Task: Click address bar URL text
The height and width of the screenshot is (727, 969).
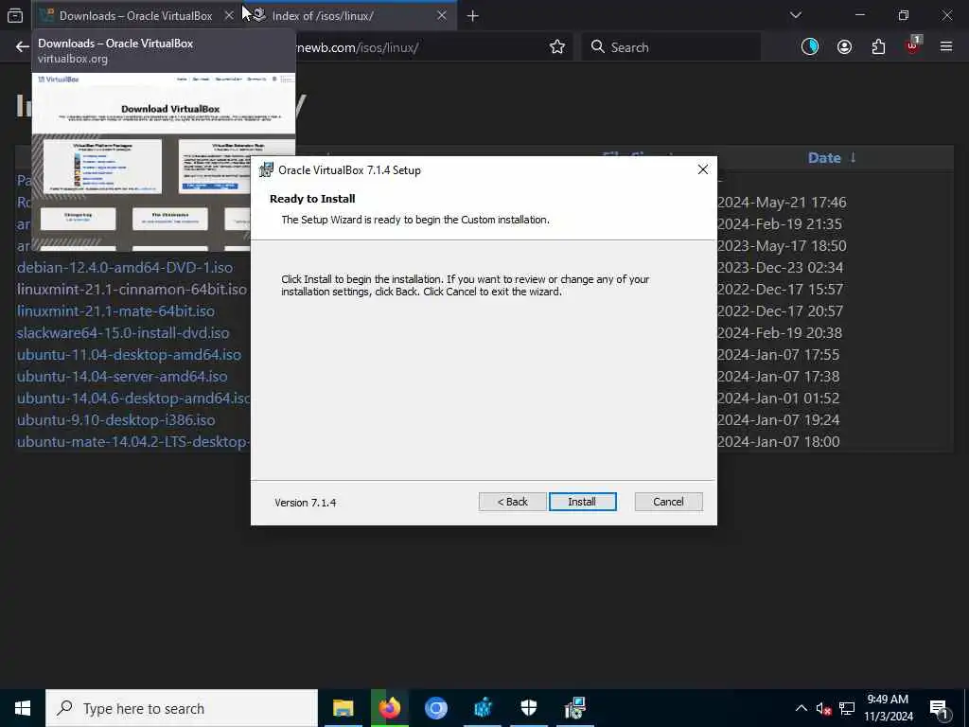Action: (357, 47)
